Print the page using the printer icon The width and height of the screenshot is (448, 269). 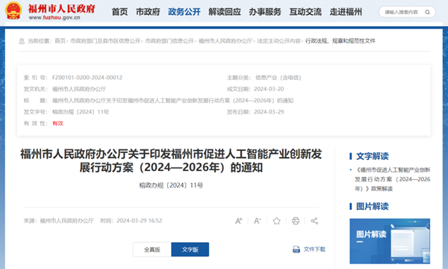coord(296,221)
